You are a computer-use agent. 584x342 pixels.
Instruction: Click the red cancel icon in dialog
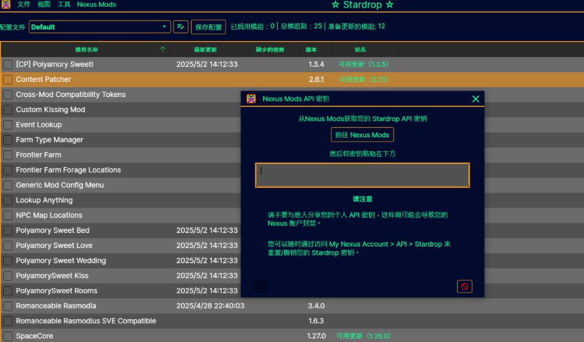464,286
